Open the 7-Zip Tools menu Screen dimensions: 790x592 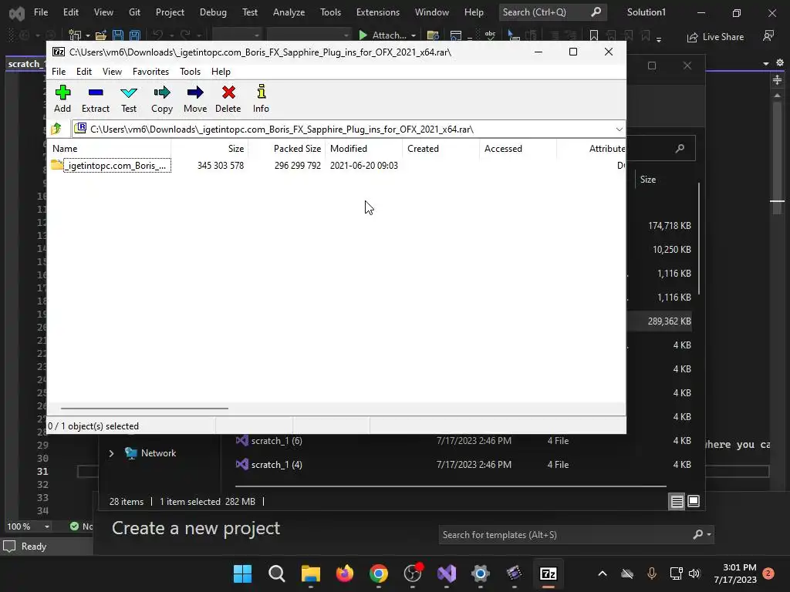point(190,72)
